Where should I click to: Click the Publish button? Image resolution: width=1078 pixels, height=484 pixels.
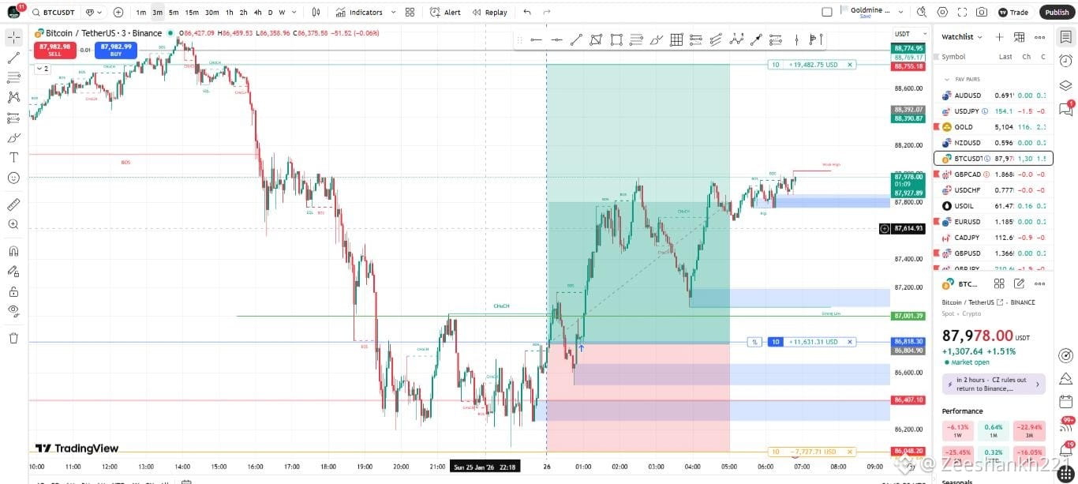(x=1057, y=12)
